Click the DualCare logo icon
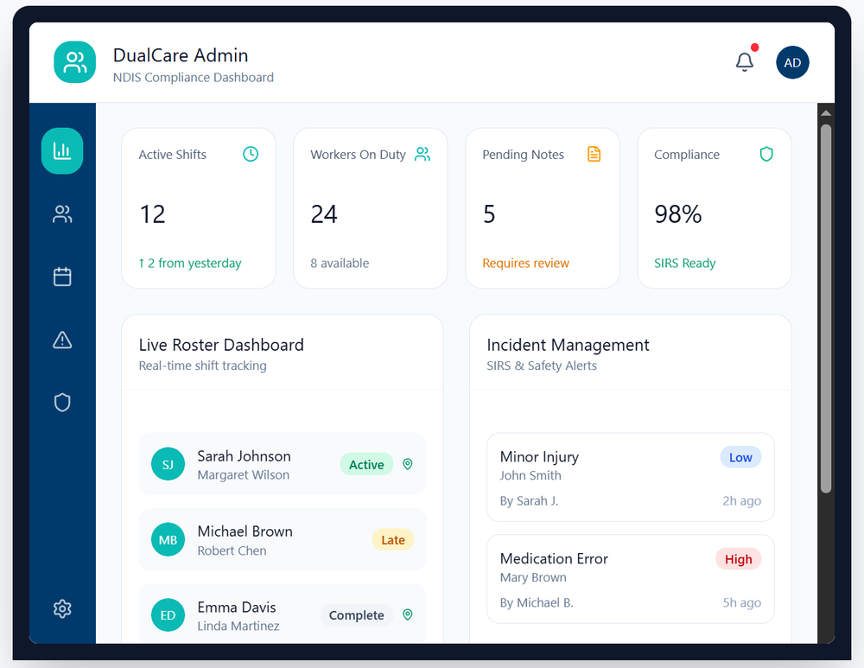Screen dimensions: 864x668 point(75,62)
